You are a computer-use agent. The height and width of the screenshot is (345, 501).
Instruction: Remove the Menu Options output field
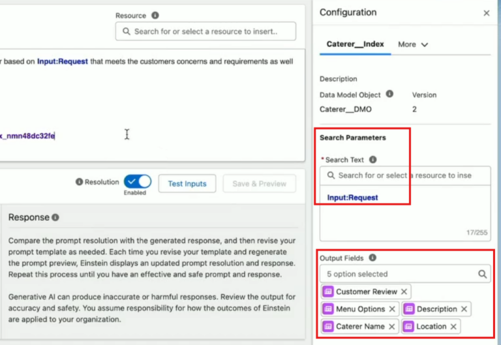point(392,309)
